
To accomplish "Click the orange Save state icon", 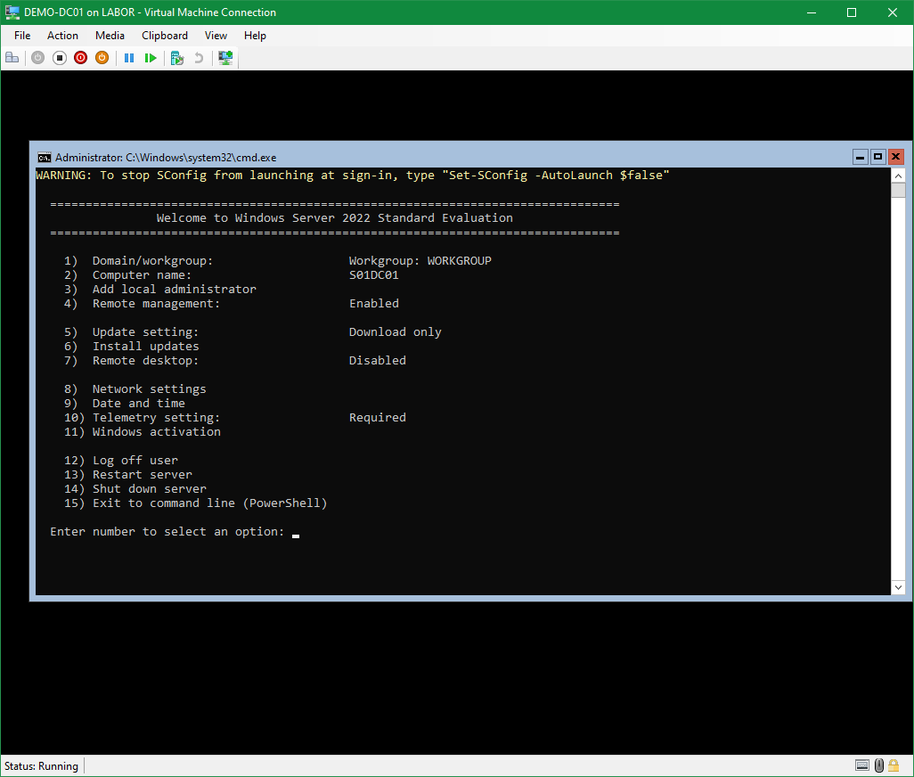I will (102, 58).
